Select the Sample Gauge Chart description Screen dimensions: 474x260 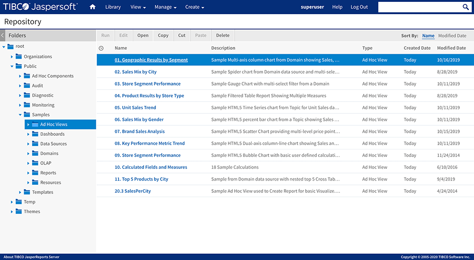(270, 84)
